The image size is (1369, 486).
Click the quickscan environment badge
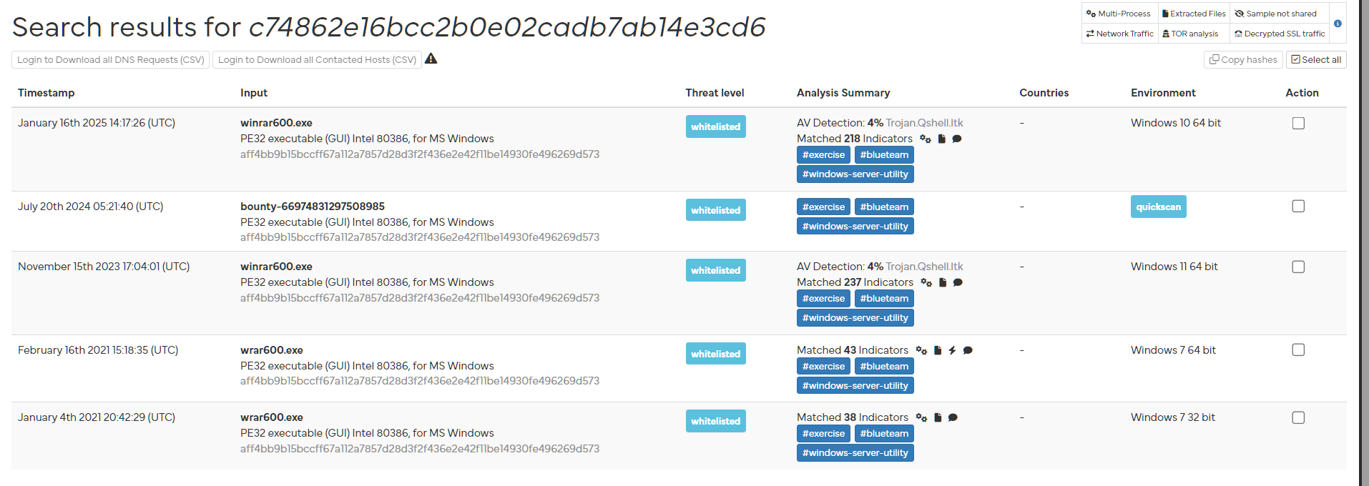[x=1158, y=207]
